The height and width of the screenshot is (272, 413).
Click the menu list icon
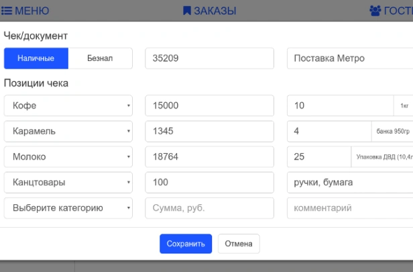point(7,11)
